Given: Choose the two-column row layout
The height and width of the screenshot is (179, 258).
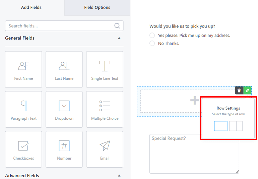Looking at the screenshot, I should (236, 126).
